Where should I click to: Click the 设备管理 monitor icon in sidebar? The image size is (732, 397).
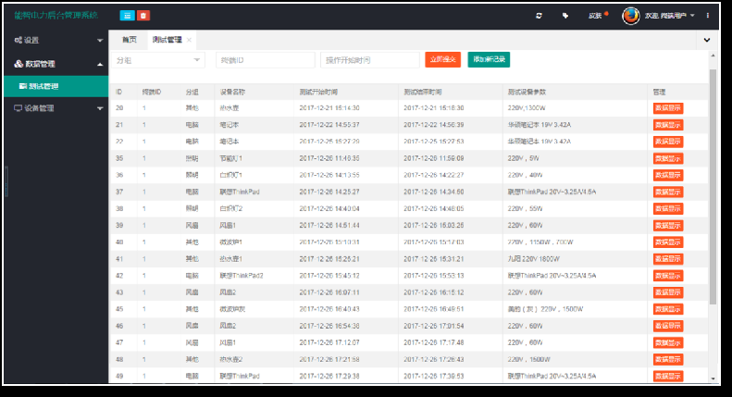18,108
